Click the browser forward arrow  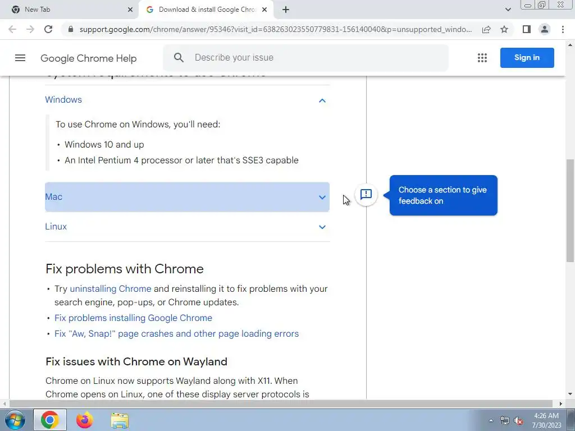[x=30, y=29]
